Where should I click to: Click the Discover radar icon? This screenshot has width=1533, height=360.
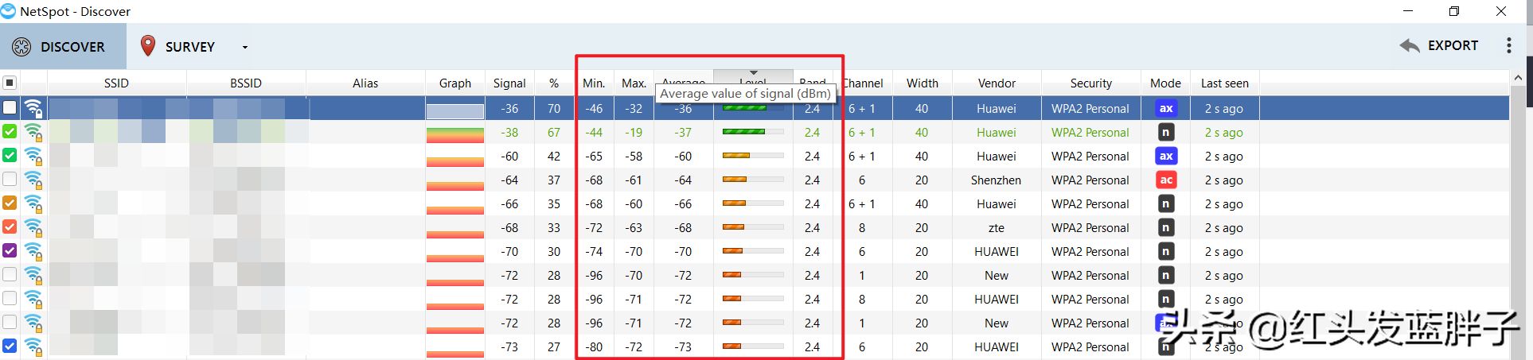click(21, 47)
